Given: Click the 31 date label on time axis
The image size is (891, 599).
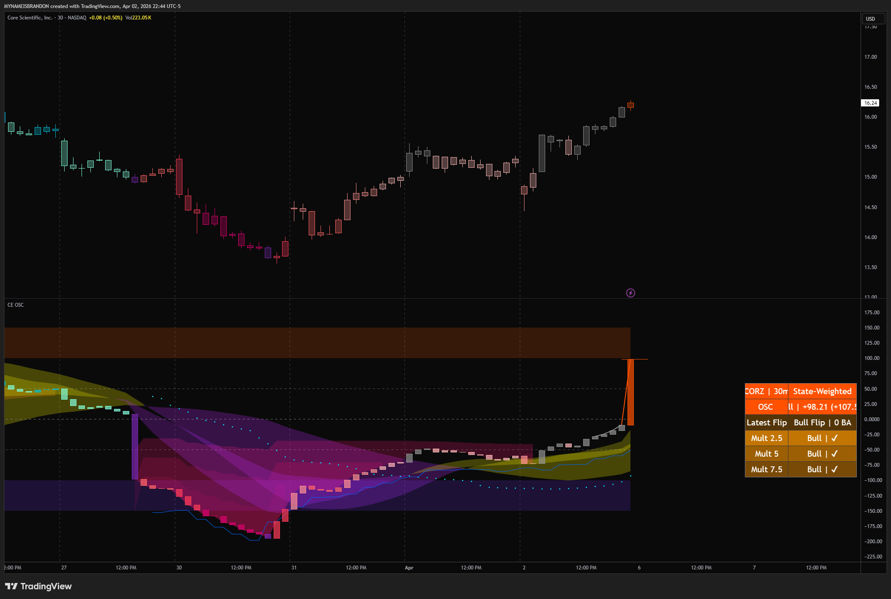Looking at the screenshot, I should (294, 567).
